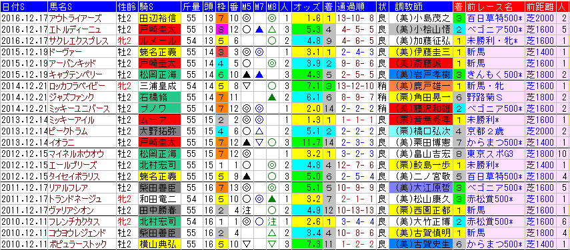This screenshot has height=250, width=570.
Task: Select the 通過順 column header
Action: coord(355,7)
